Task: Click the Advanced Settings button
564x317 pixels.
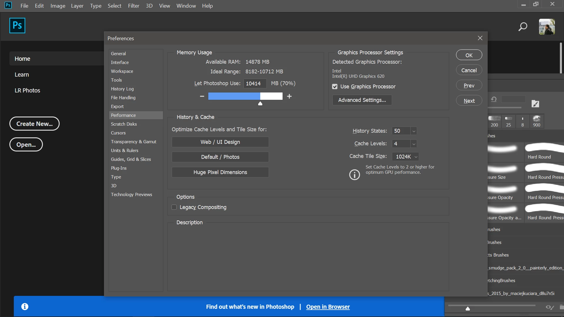Action: [362, 100]
